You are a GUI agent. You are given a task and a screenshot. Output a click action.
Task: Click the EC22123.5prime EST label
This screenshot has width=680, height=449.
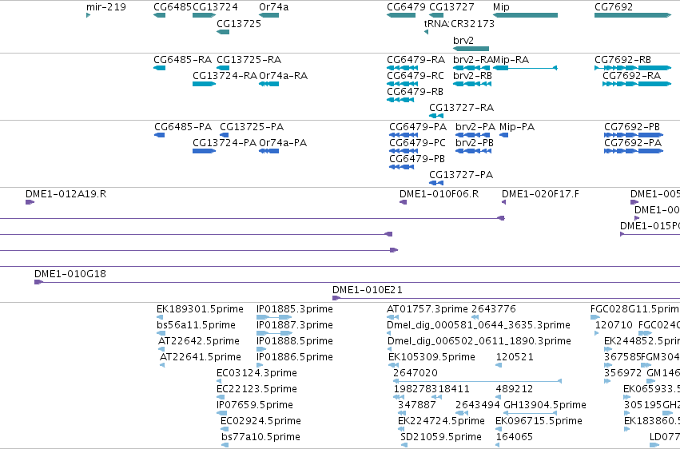tap(256, 389)
